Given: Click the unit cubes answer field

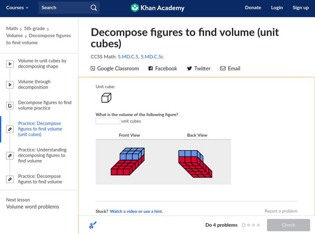Looking at the screenshot, I should [108, 121].
